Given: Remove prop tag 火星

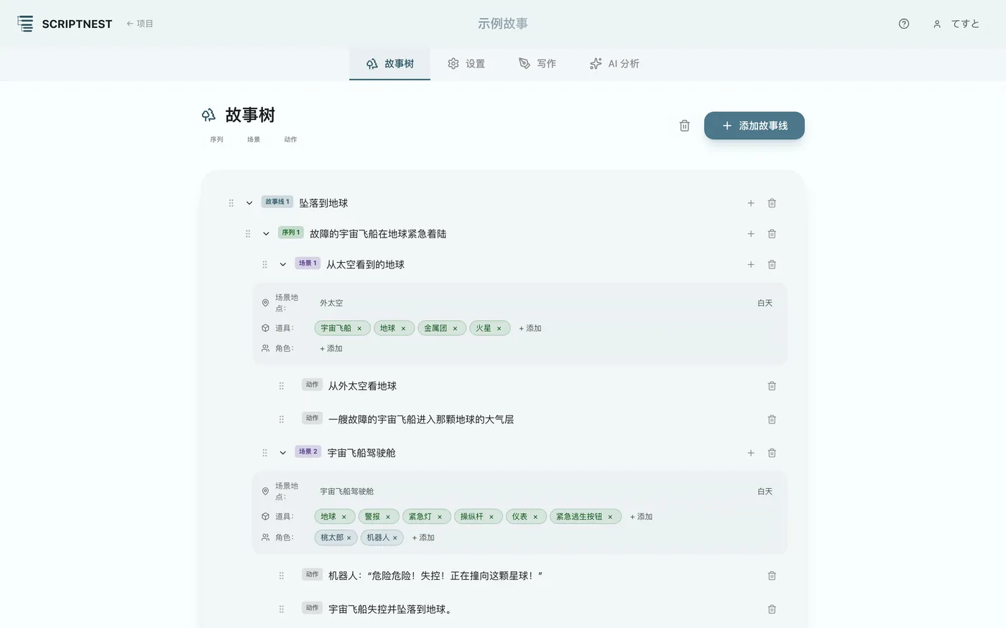Looking at the screenshot, I should pyautogui.click(x=499, y=329).
